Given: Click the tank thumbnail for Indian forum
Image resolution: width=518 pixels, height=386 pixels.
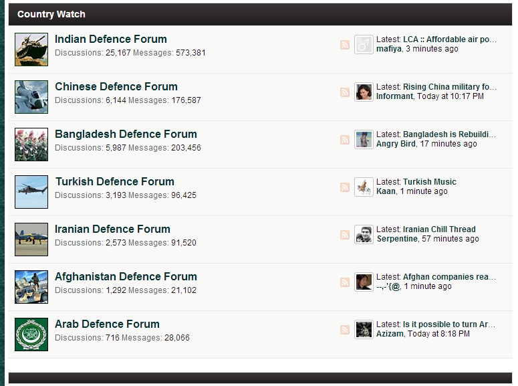Looking at the screenshot, I should coord(31,50).
